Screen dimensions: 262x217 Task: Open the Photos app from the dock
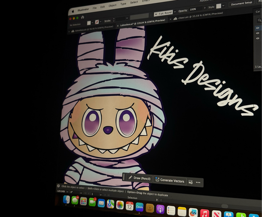[120, 205]
